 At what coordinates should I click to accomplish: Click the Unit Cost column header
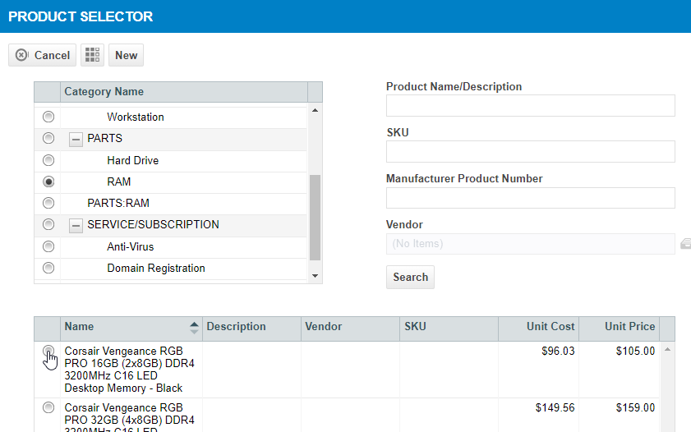point(550,327)
